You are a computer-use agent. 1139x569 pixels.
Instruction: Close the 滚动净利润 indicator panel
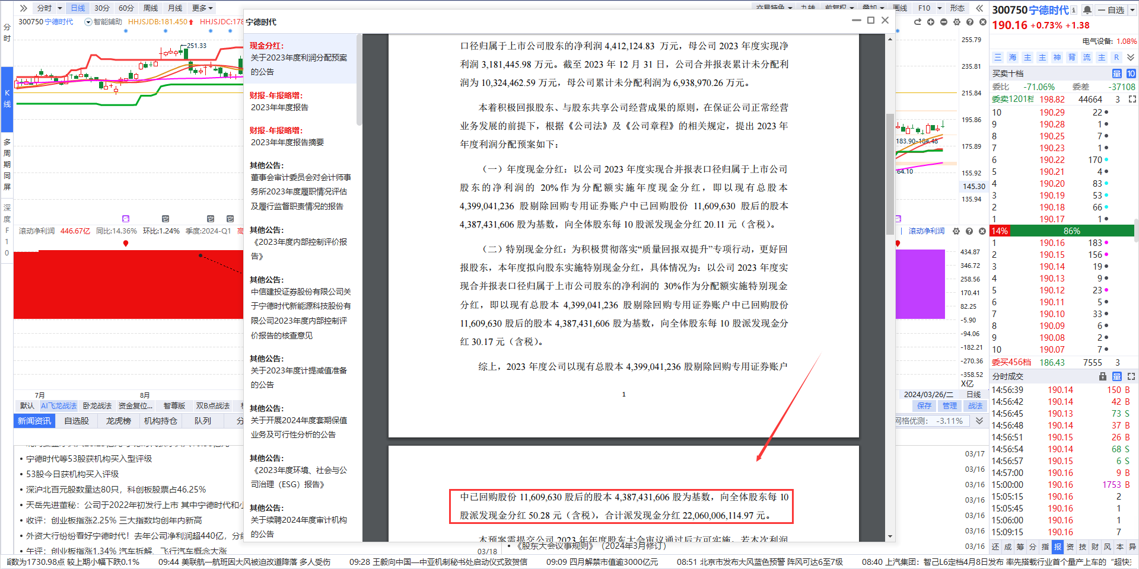982,231
